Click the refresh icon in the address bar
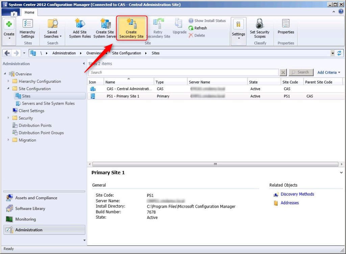The height and width of the screenshot is (254, 346). click(340, 53)
